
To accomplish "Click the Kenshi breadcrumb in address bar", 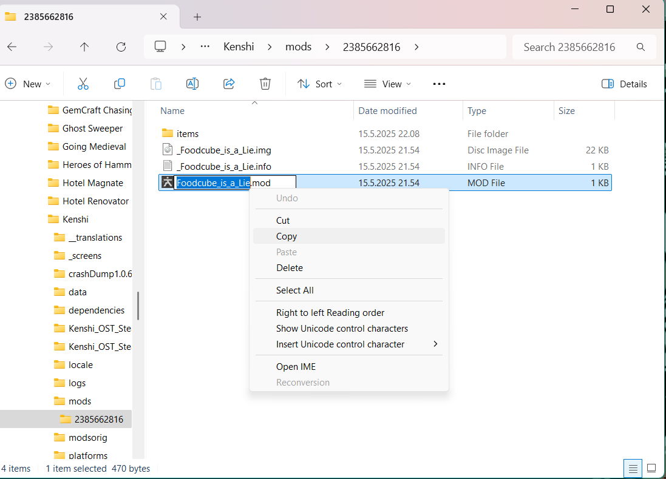I will pyautogui.click(x=239, y=47).
